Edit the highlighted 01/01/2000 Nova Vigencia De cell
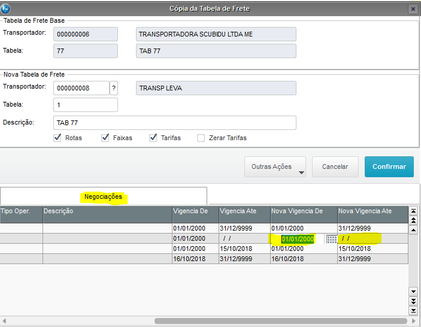 click(x=298, y=239)
